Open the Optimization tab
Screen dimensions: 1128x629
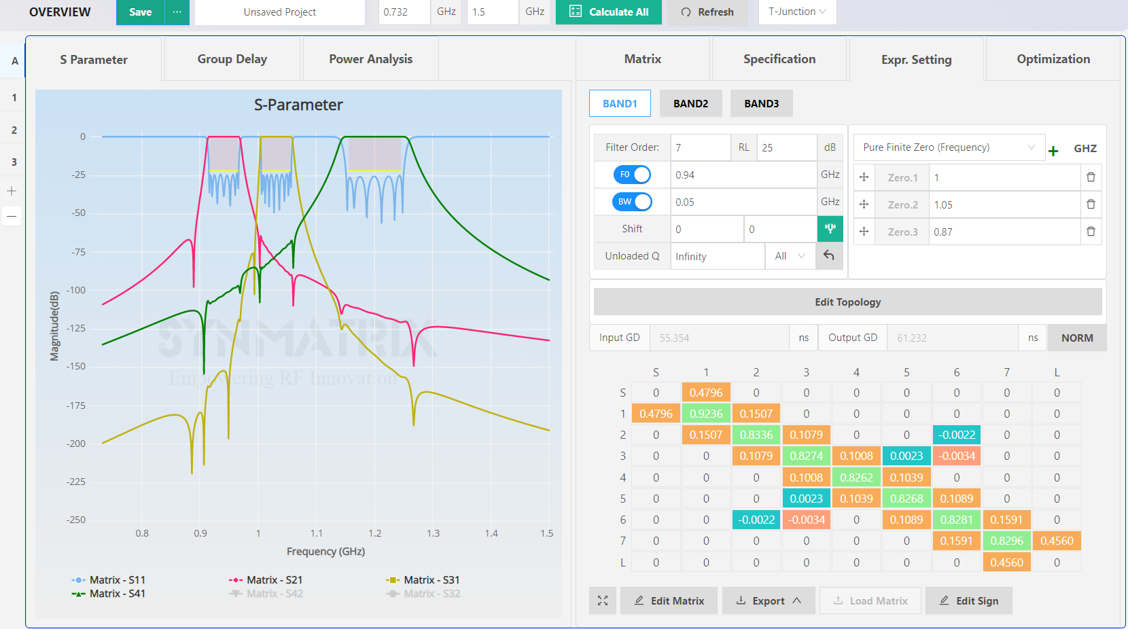pos(1053,59)
